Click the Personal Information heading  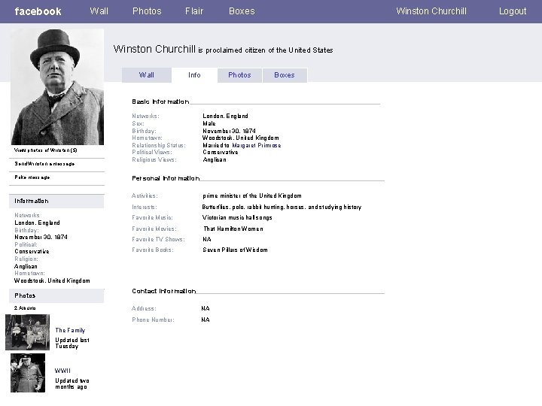point(166,178)
